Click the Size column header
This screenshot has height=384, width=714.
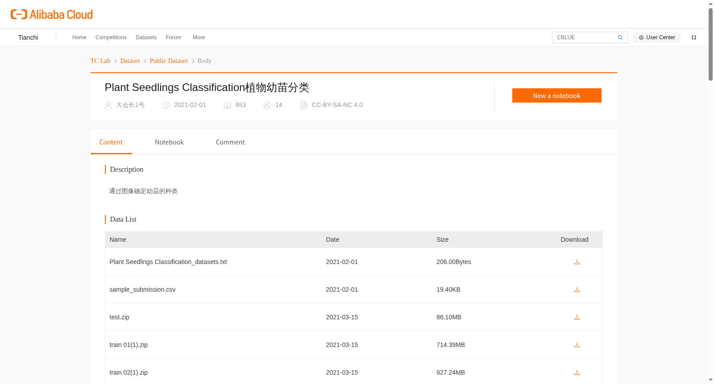click(x=442, y=239)
